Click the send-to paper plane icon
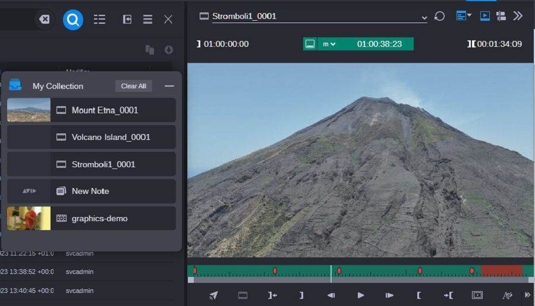The image size is (535, 306). (213, 295)
